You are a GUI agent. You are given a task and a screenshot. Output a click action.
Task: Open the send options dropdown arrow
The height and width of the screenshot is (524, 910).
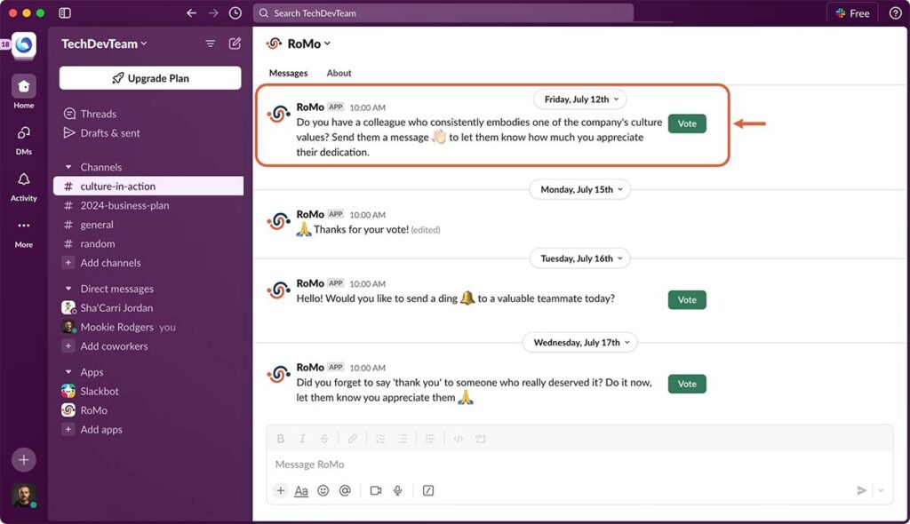[881, 490]
